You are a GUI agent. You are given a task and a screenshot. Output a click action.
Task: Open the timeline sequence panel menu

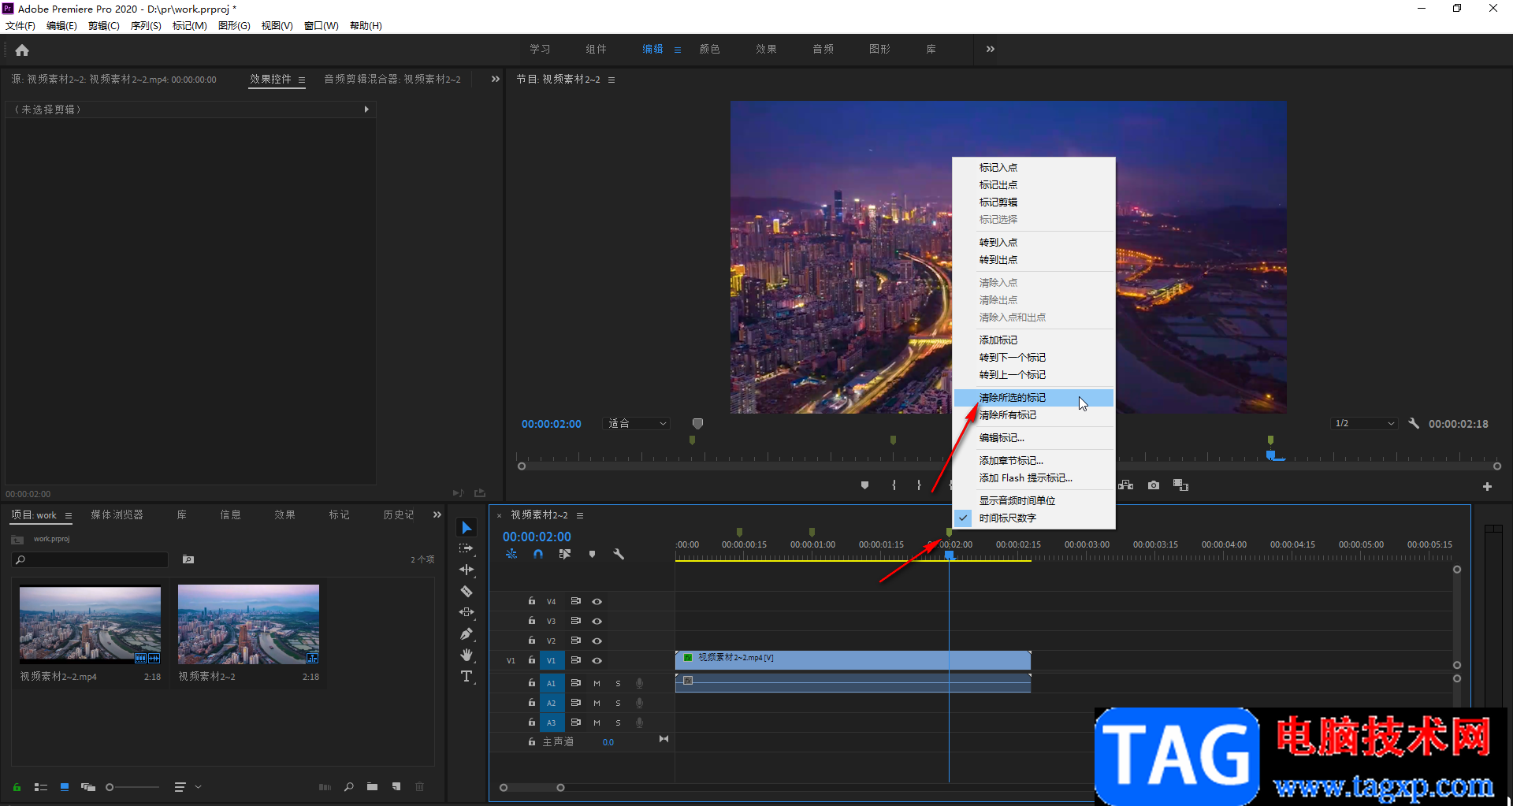(580, 515)
